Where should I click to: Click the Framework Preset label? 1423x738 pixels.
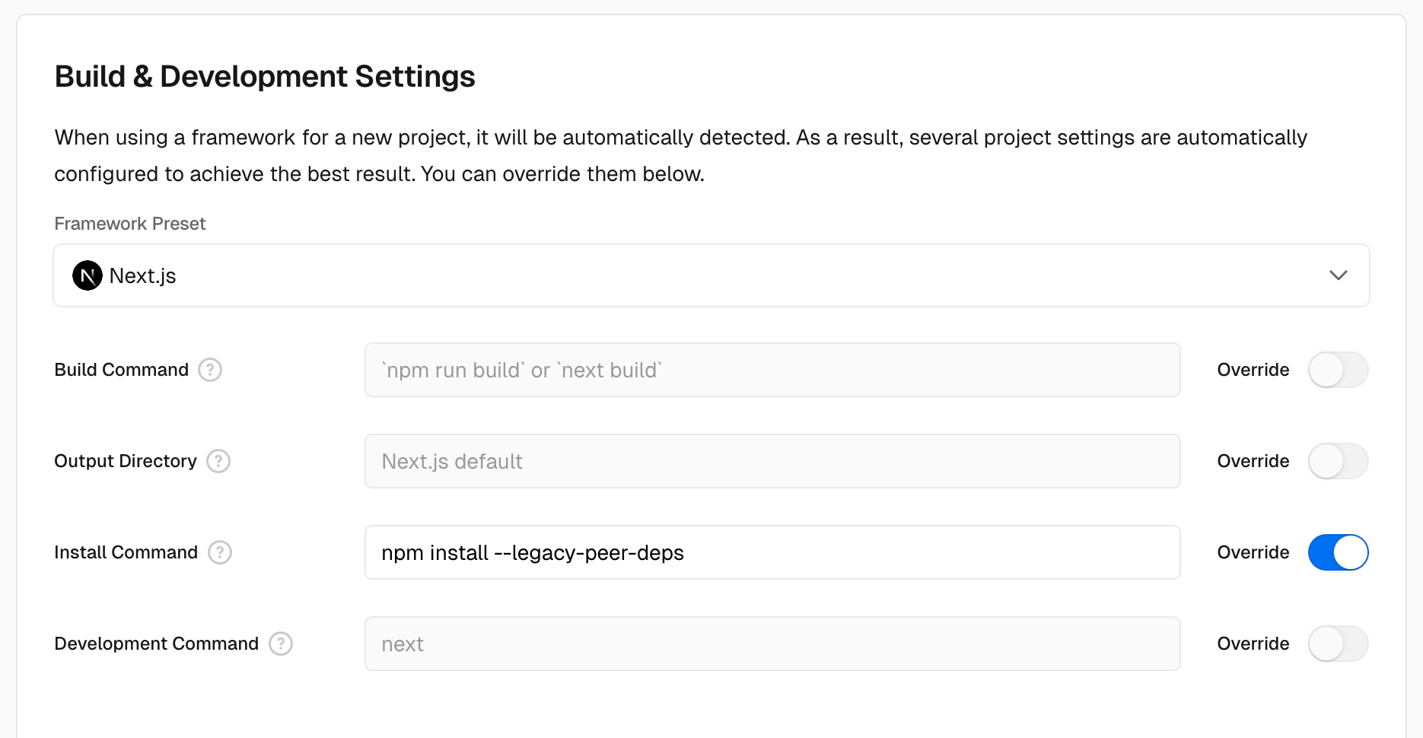tap(130, 224)
